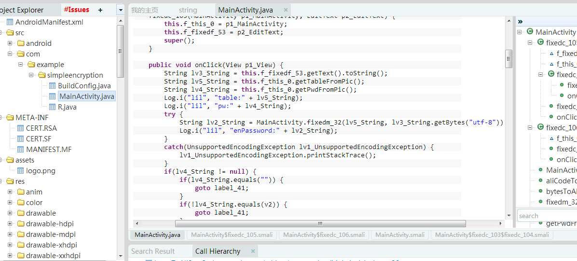Collapse the simpleencryption node
The width and height of the screenshot is (577, 261).
31,75
